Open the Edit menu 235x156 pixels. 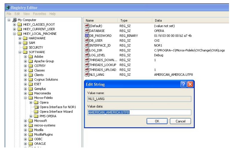pyautogui.click(x=16, y=14)
